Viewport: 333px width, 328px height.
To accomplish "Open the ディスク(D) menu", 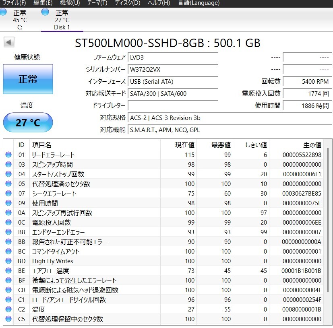I will [x=127, y=3].
